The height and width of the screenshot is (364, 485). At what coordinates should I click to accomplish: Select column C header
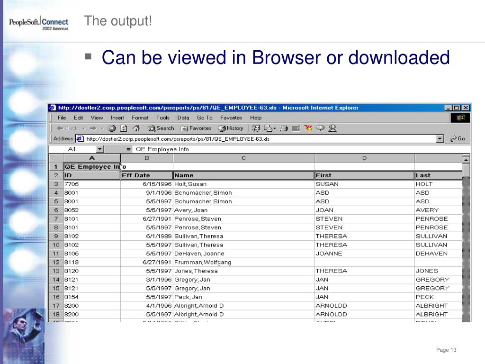point(244,158)
